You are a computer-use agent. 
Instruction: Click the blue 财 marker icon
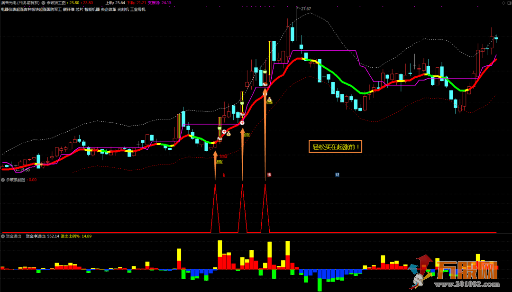(337, 174)
